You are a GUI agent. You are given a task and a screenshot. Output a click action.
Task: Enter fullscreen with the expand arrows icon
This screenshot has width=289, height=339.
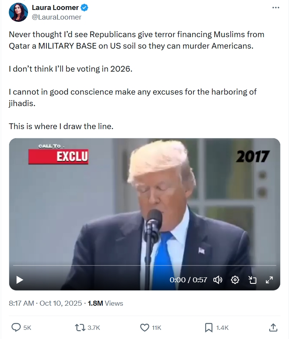pos(269,280)
